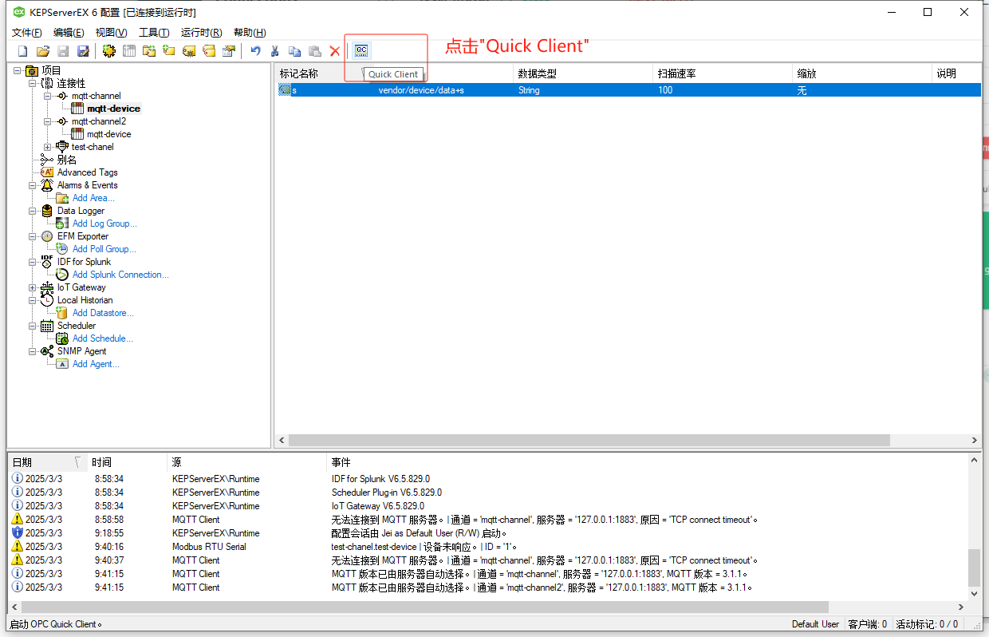Select tag address vendor/device/data+s
The image size is (989, 637).
[x=421, y=90]
